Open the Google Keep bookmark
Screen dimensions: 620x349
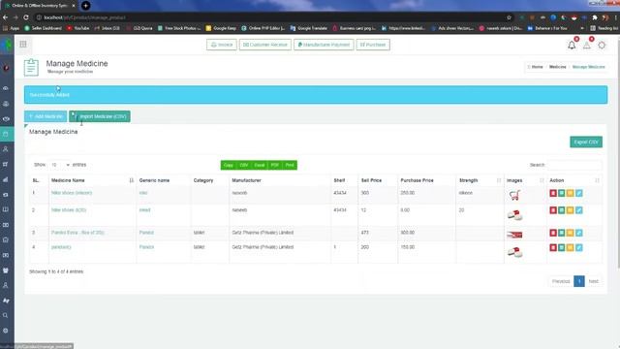coord(221,28)
